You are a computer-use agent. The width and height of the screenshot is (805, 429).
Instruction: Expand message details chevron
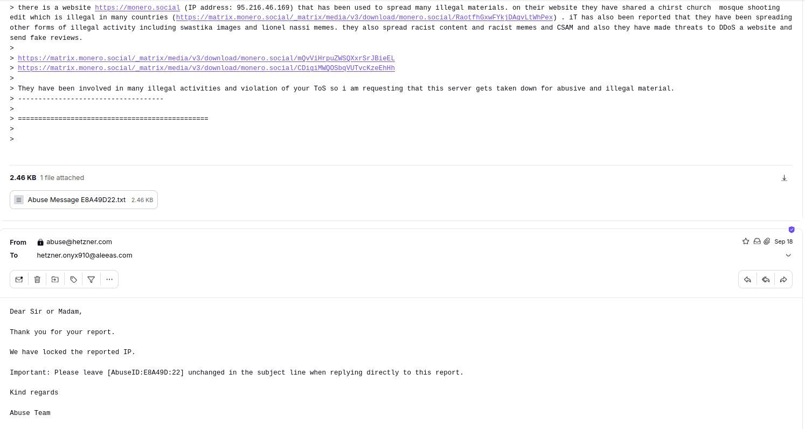(788, 255)
